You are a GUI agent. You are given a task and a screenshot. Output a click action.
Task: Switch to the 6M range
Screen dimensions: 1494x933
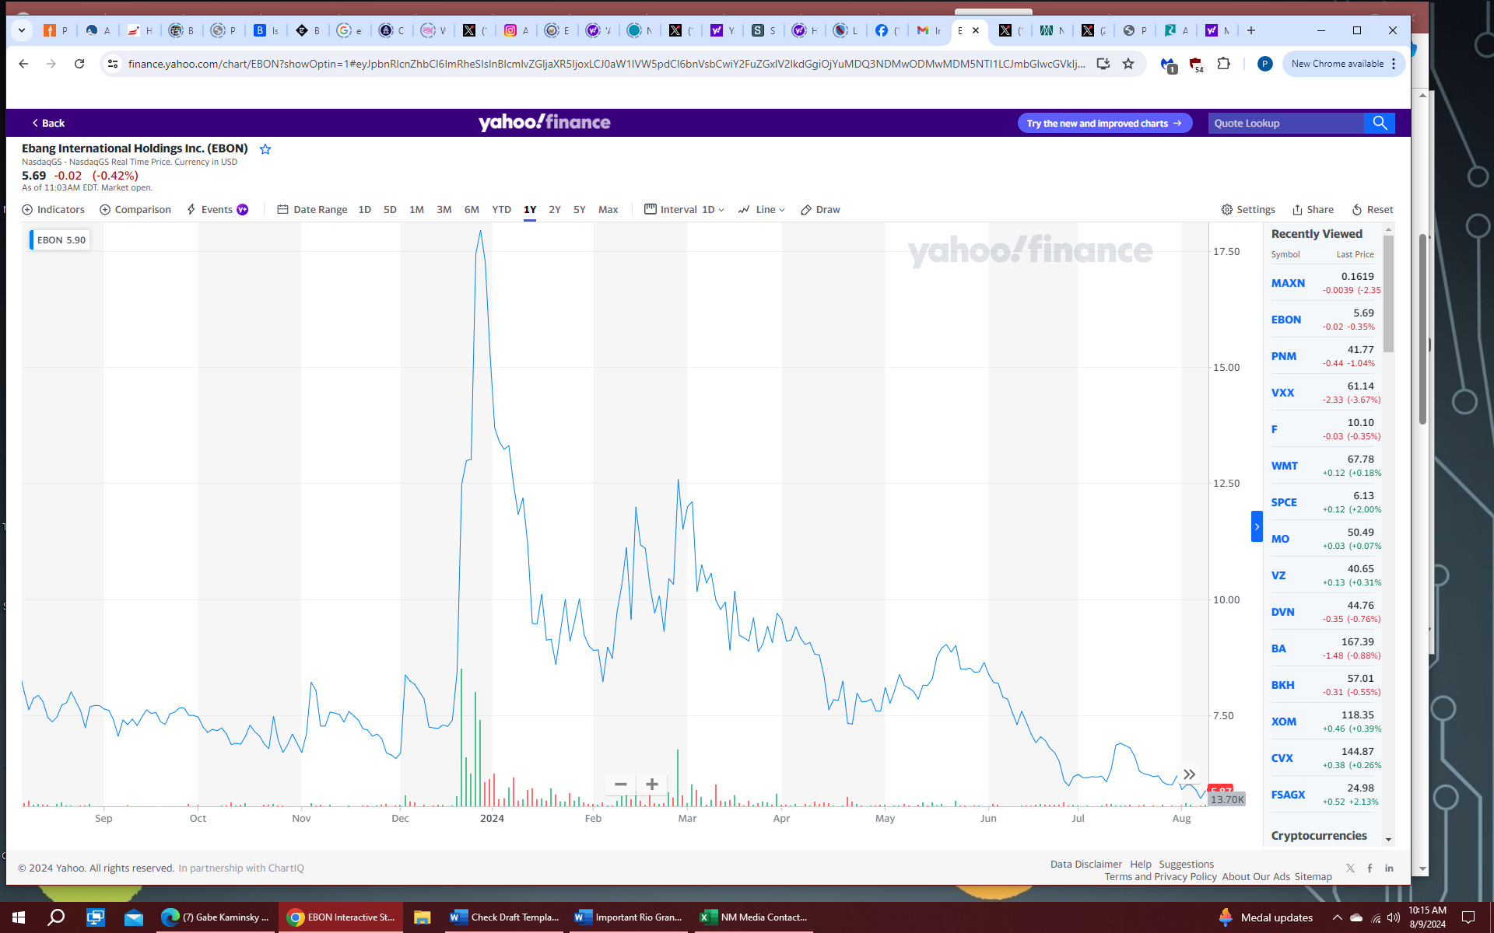(x=472, y=210)
